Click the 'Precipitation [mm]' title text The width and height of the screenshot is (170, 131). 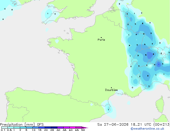pos(17,125)
